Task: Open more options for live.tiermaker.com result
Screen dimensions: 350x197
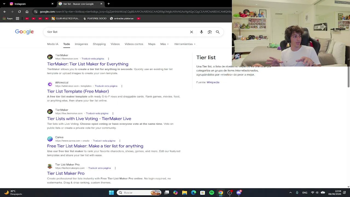Action: (113, 114)
